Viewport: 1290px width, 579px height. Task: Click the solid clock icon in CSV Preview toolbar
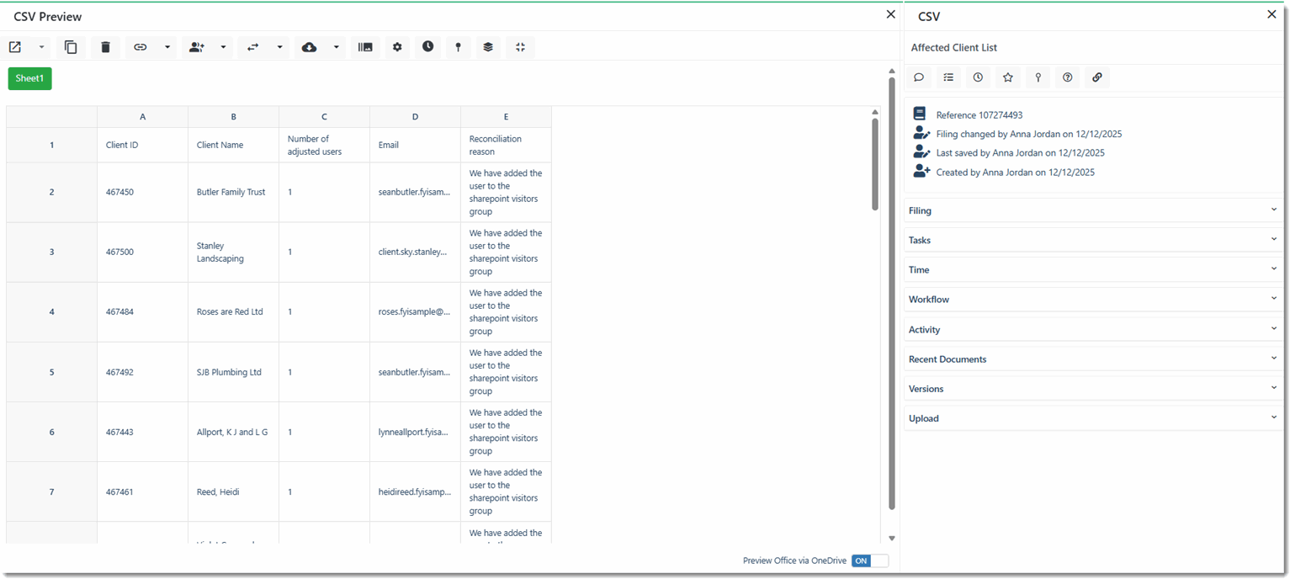pyautogui.click(x=428, y=47)
